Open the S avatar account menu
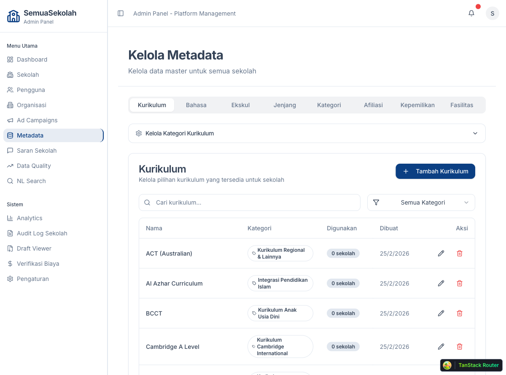The height and width of the screenshot is (375, 506). point(492,13)
